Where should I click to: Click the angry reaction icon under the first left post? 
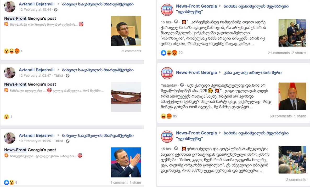[17, 51]
